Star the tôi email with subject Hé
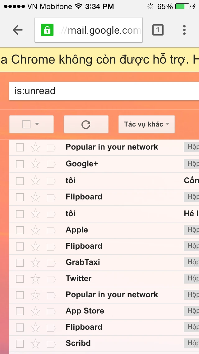Image resolution: width=199 pixels, height=354 pixels. 35,213
